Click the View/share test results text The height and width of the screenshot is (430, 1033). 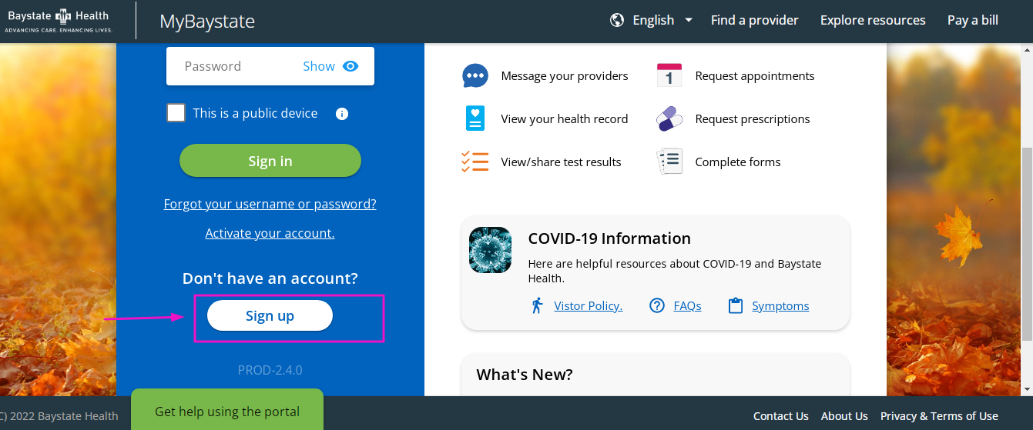(x=561, y=162)
